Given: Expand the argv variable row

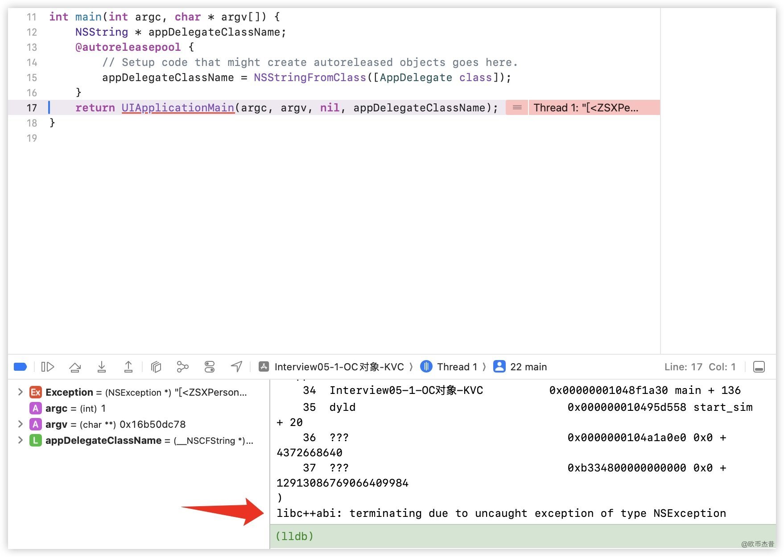Looking at the screenshot, I should pos(20,424).
